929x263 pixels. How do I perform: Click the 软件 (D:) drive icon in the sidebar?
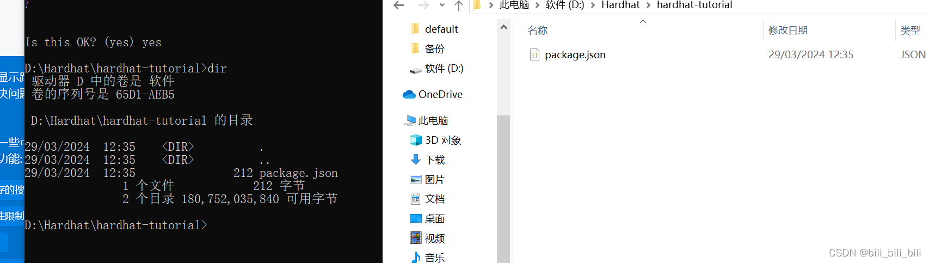click(416, 69)
